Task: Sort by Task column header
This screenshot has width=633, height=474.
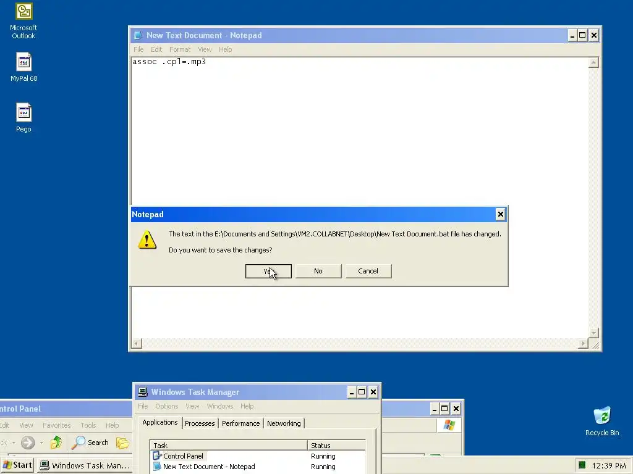Action: [x=229, y=446]
